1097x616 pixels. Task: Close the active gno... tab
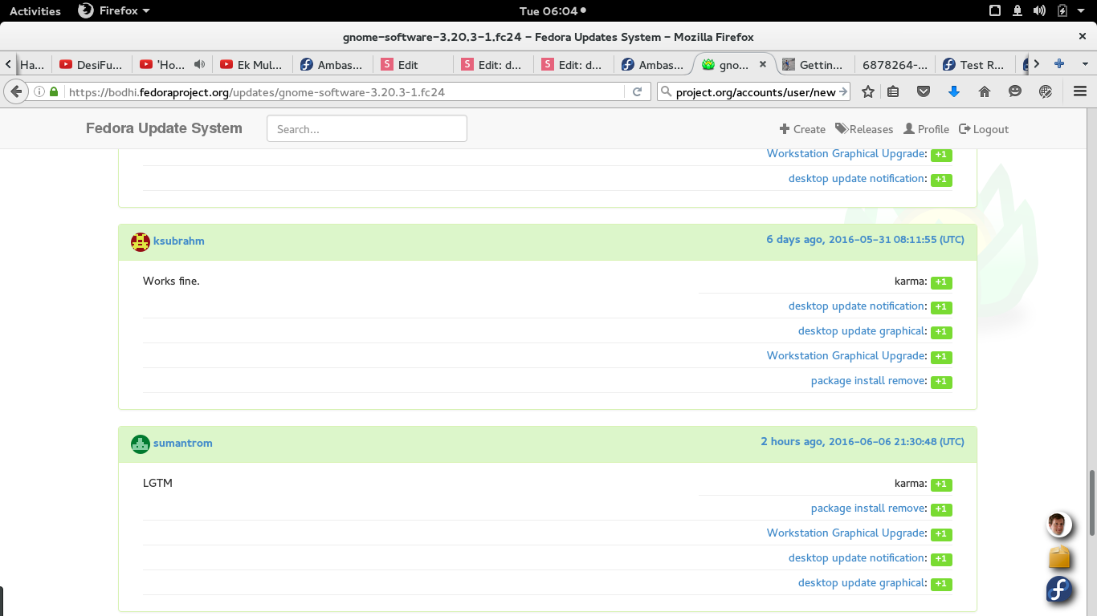(763, 65)
